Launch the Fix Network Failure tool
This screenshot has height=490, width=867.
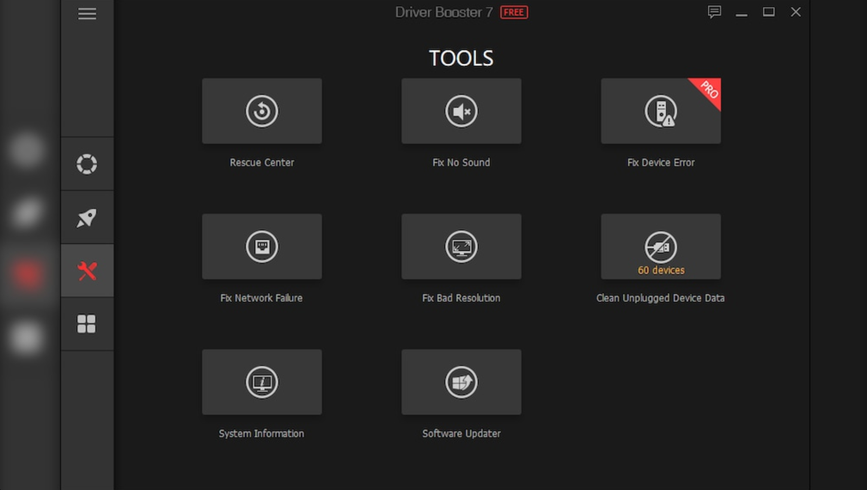click(262, 247)
